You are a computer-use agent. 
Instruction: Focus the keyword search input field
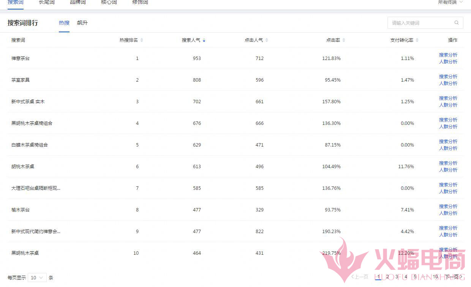point(421,23)
